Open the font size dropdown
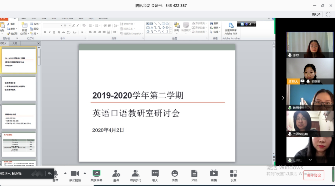The height and width of the screenshot is (186, 335). pos(70,26)
